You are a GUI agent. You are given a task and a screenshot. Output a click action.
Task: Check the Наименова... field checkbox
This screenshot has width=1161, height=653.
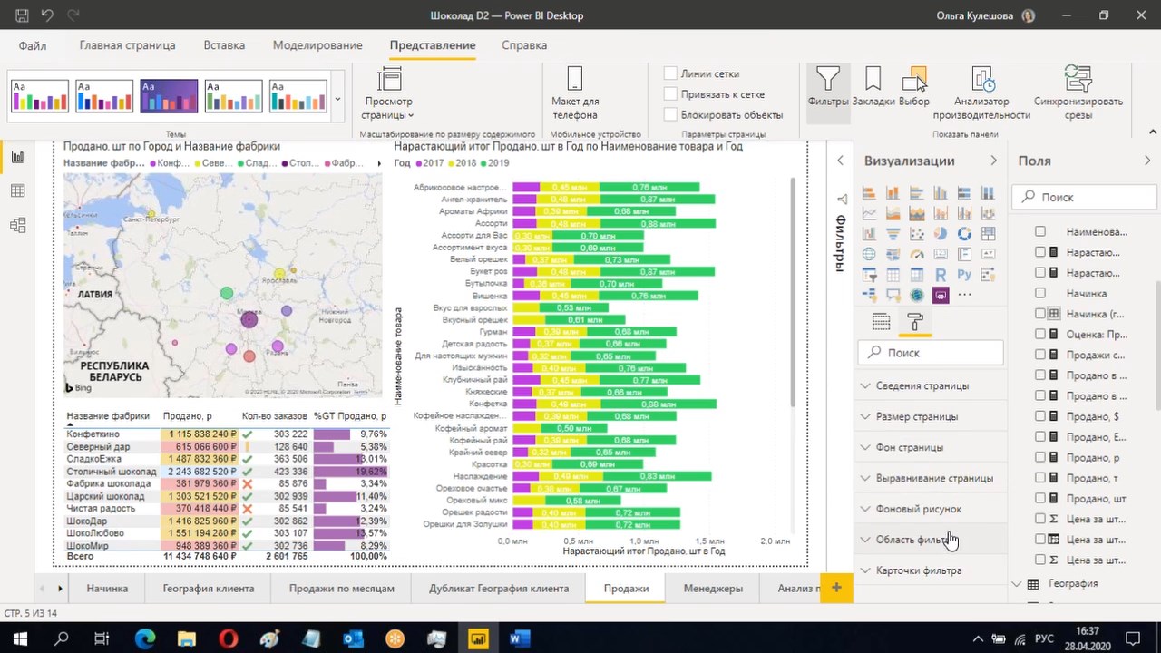pos(1040,231)
